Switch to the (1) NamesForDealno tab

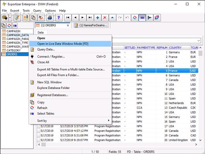click(92, 25)
